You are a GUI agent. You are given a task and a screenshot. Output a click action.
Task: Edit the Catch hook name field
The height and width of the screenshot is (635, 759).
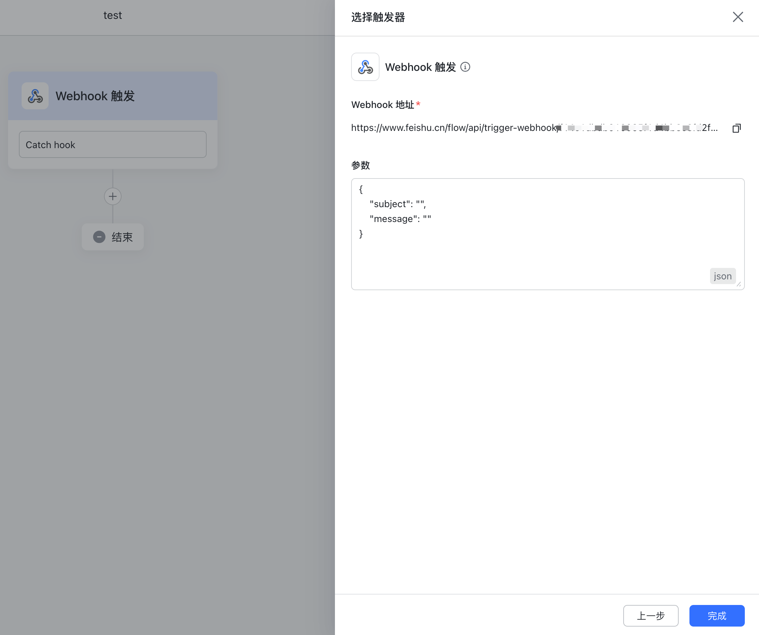click(112, 144)
